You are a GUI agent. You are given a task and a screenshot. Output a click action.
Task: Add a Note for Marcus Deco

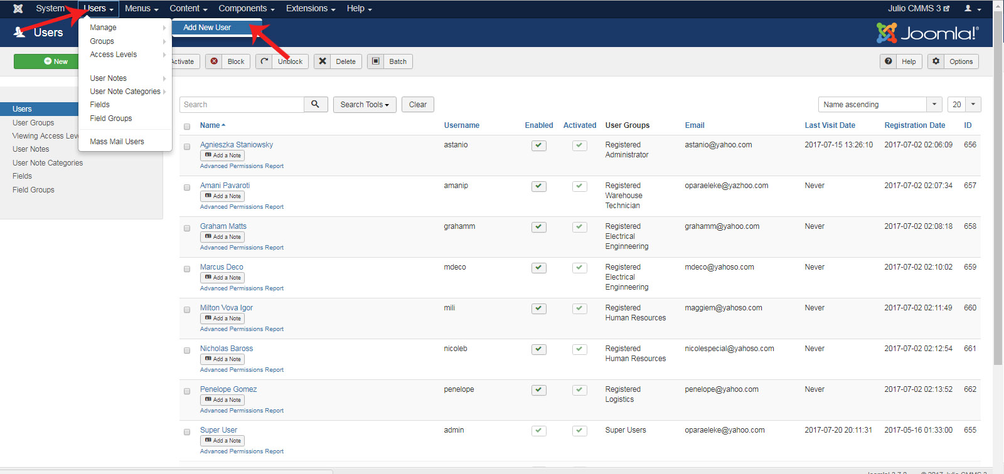point(222,278)
